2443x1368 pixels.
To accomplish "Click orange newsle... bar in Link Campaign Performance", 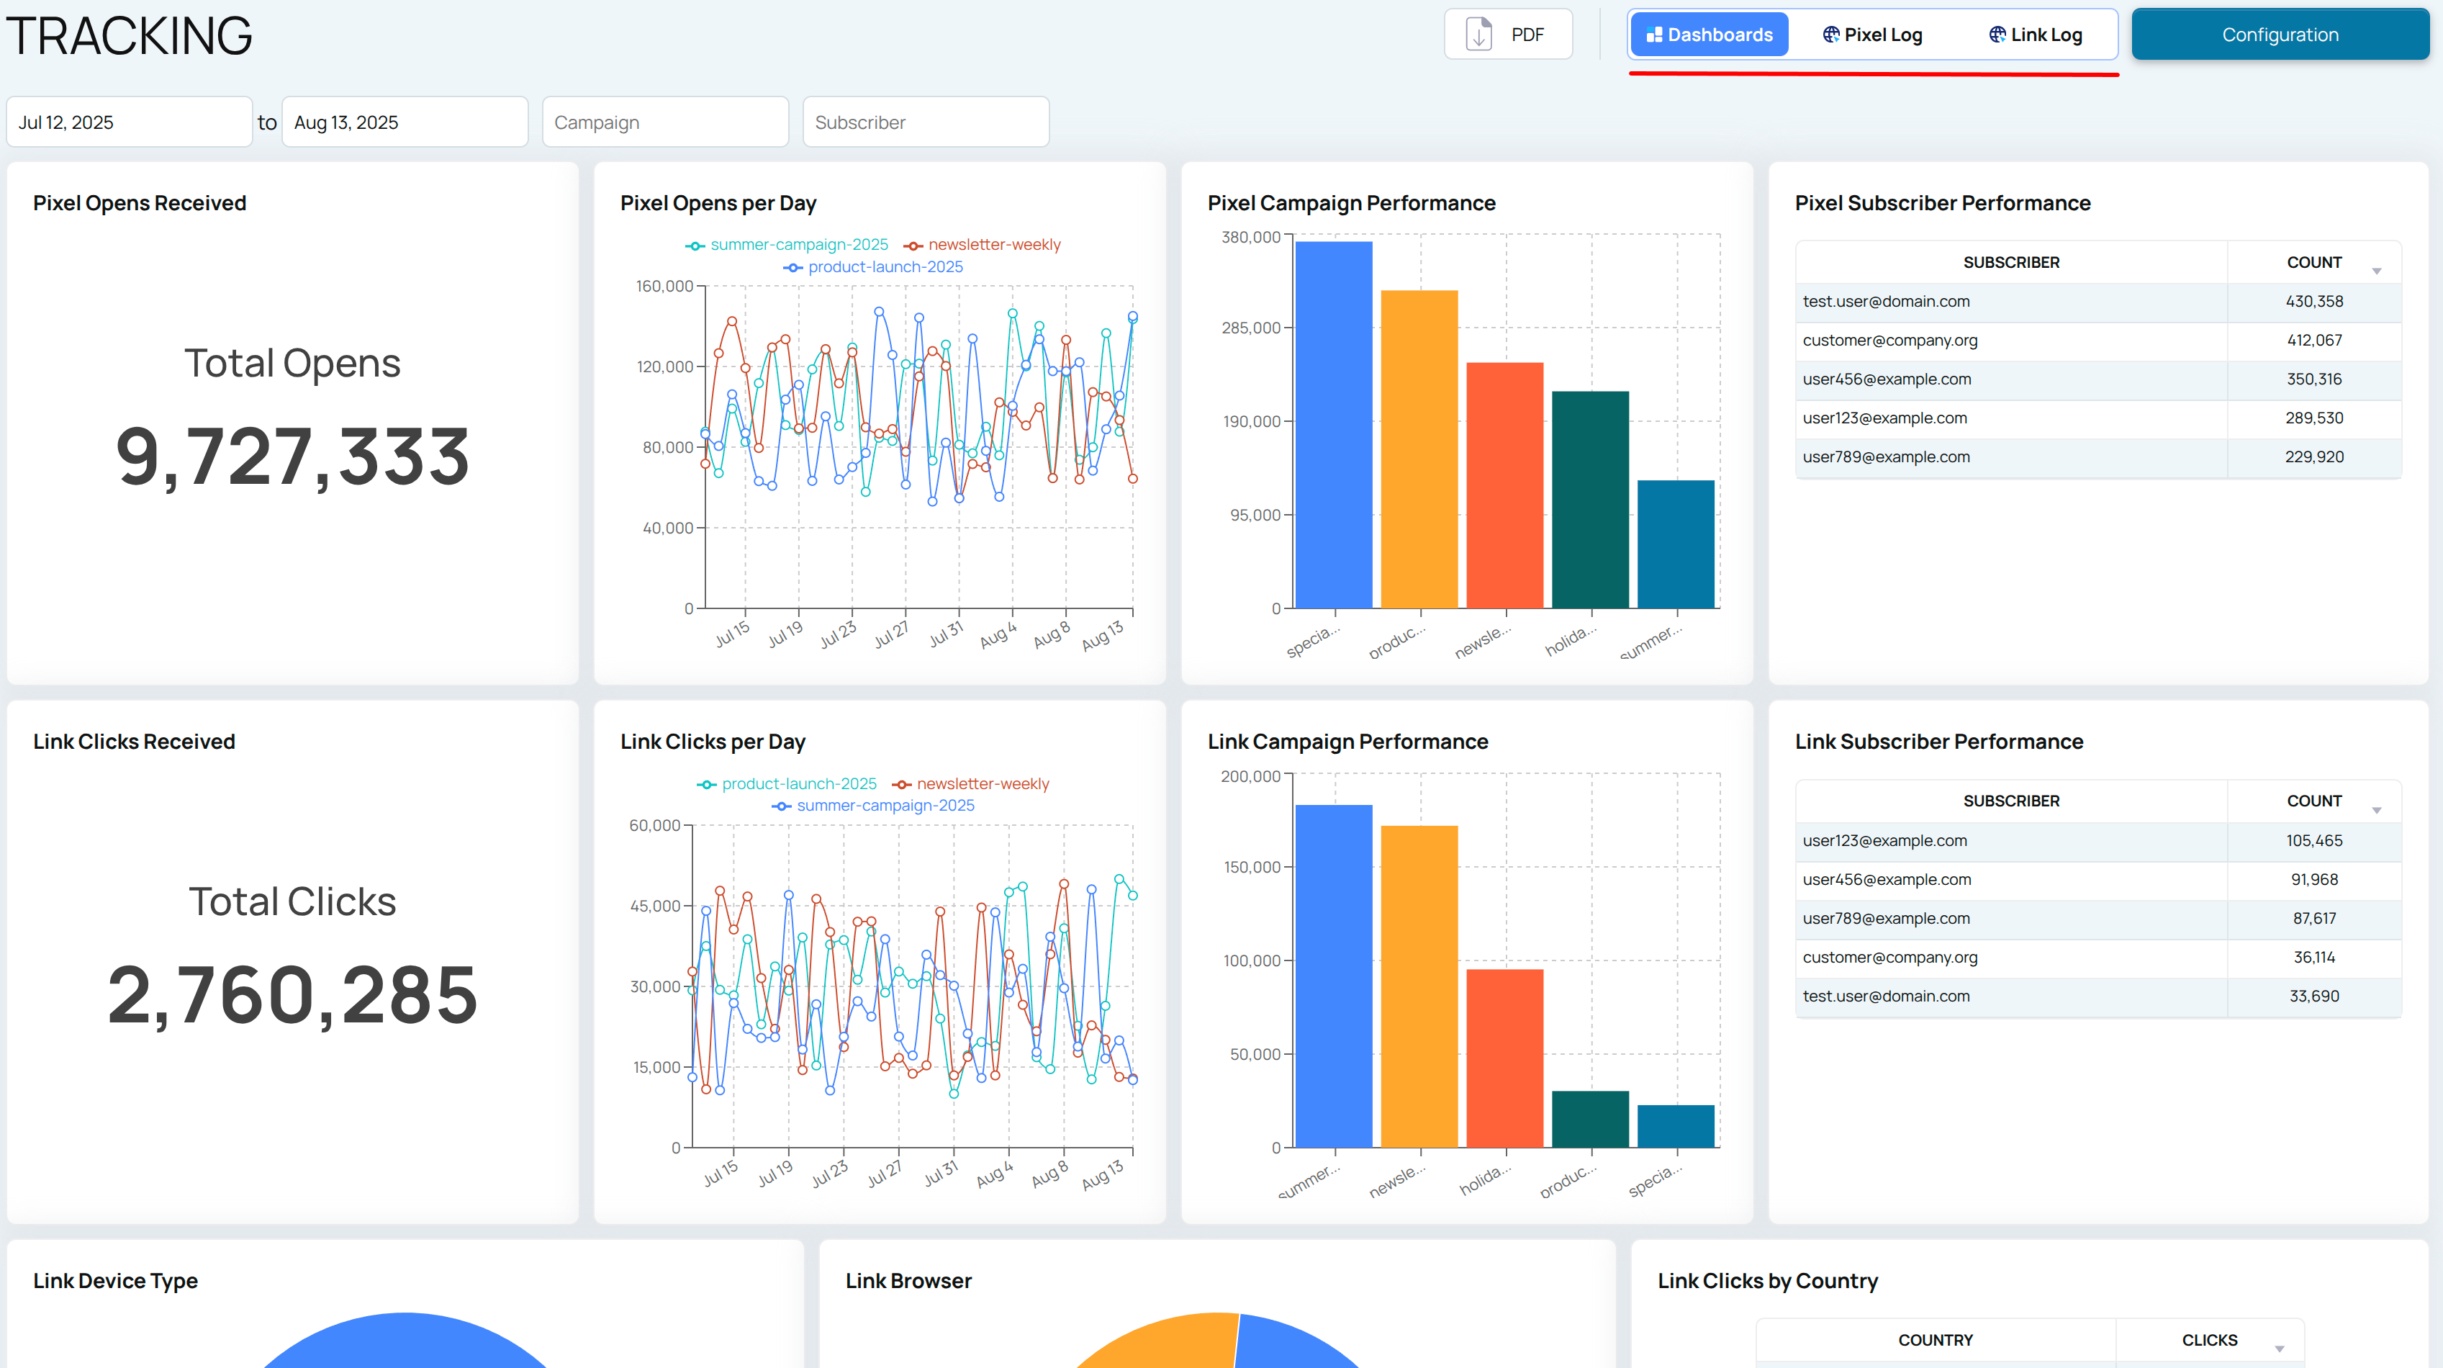I will (1419, 986).
